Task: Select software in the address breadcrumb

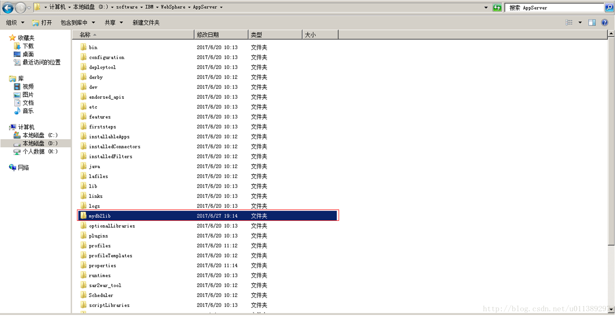Action: pyautogui.click(x=127, y=7)
